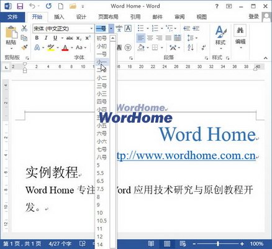The height and width of the screenshot is (249, 272).
Task: Switch to the 插入 tab
Action: [x=59, y=17]
